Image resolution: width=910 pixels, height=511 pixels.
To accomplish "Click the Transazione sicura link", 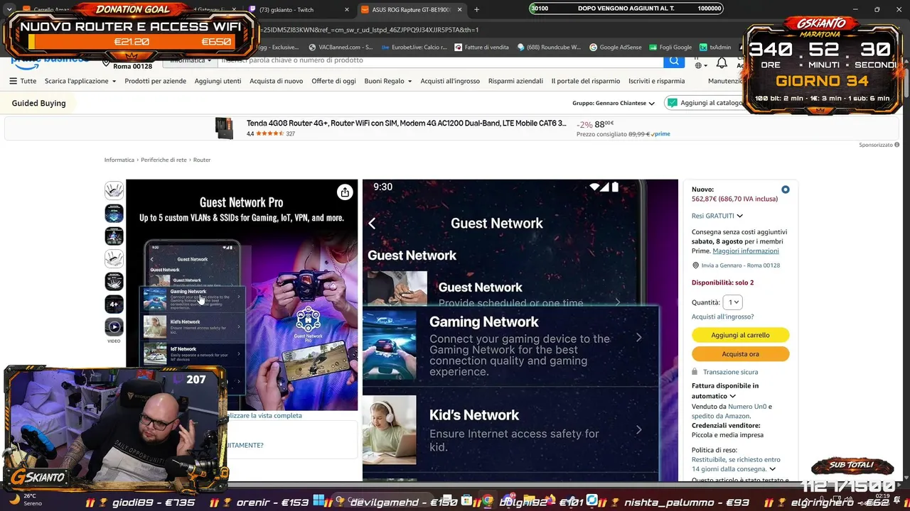I will 730,372.
